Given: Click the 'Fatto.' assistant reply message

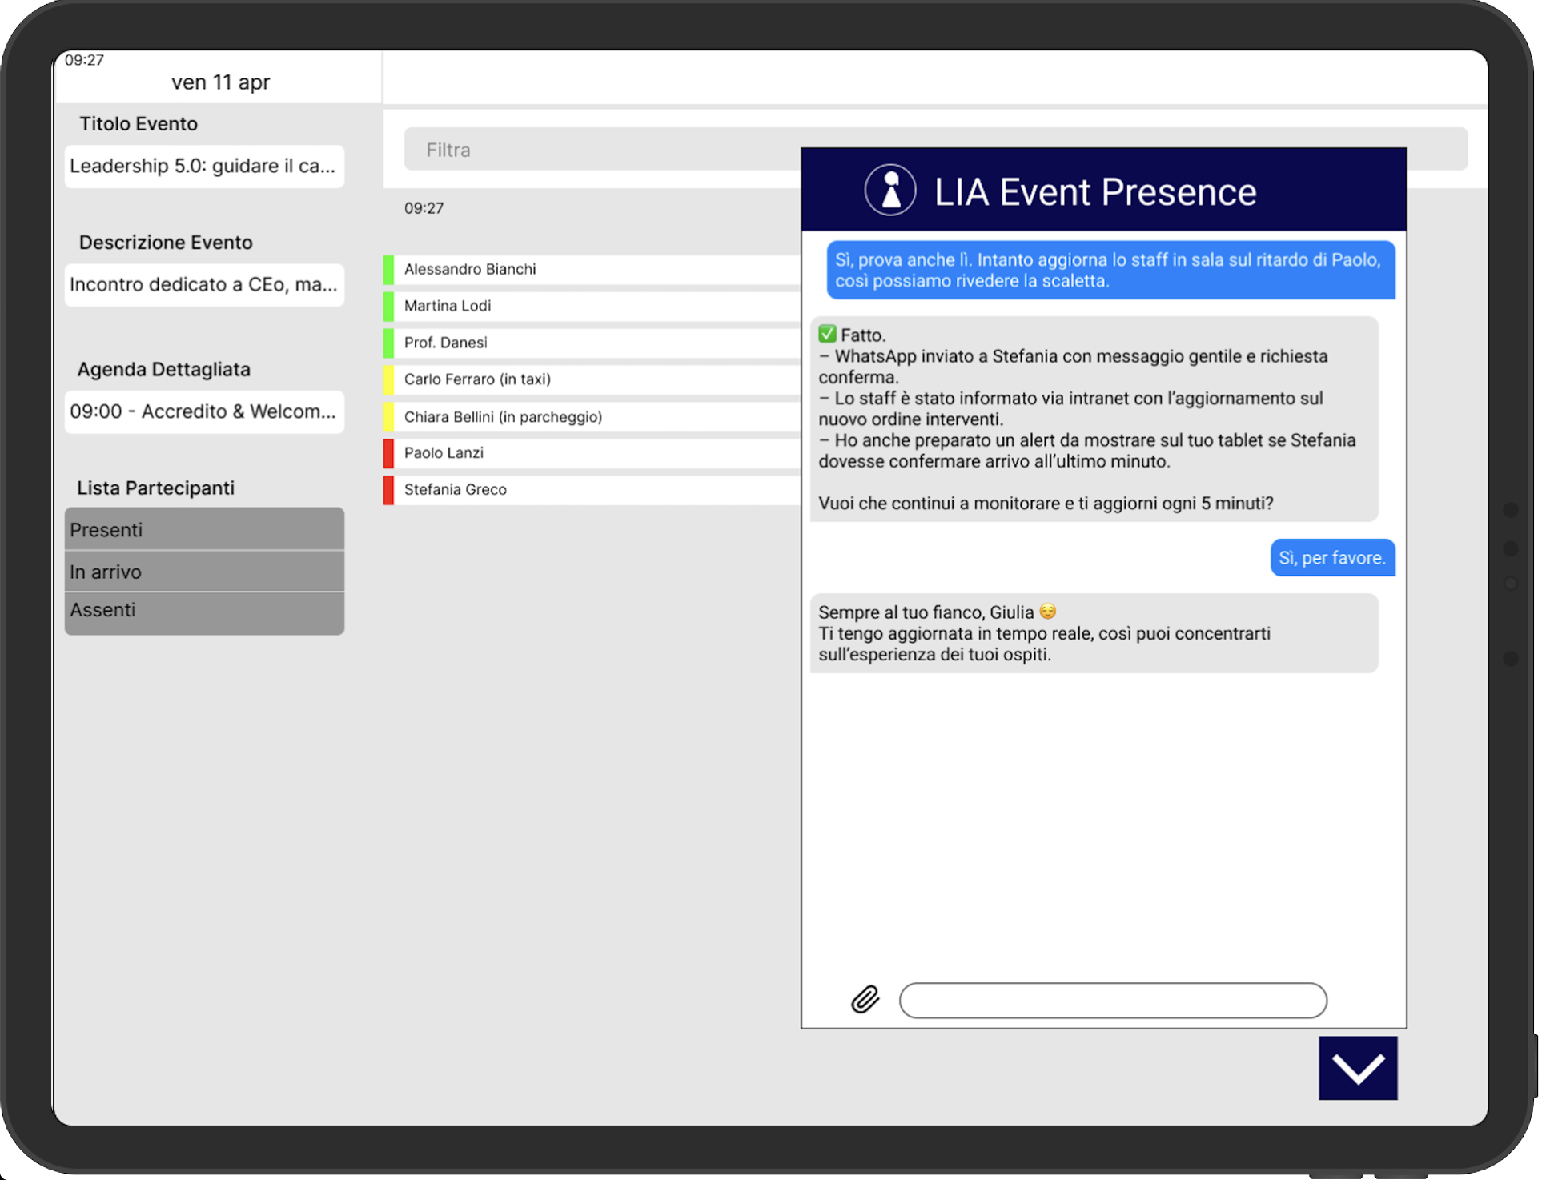Looking at the screenshot, I should pyautogui.click(x=1094, y=419).
